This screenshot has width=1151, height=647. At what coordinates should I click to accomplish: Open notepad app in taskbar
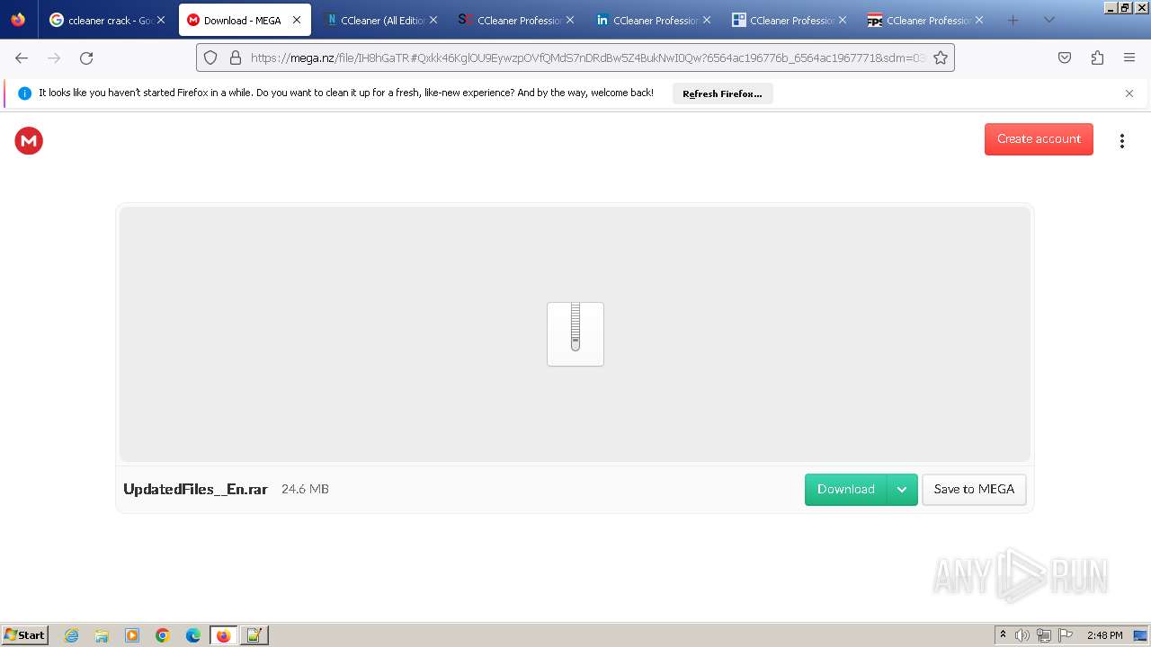254,635
